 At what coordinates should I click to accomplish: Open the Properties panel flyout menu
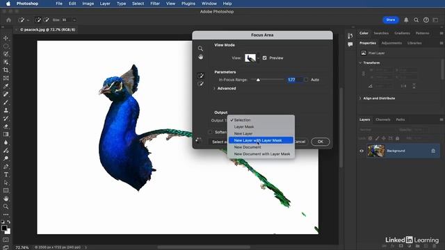point(442,43)
